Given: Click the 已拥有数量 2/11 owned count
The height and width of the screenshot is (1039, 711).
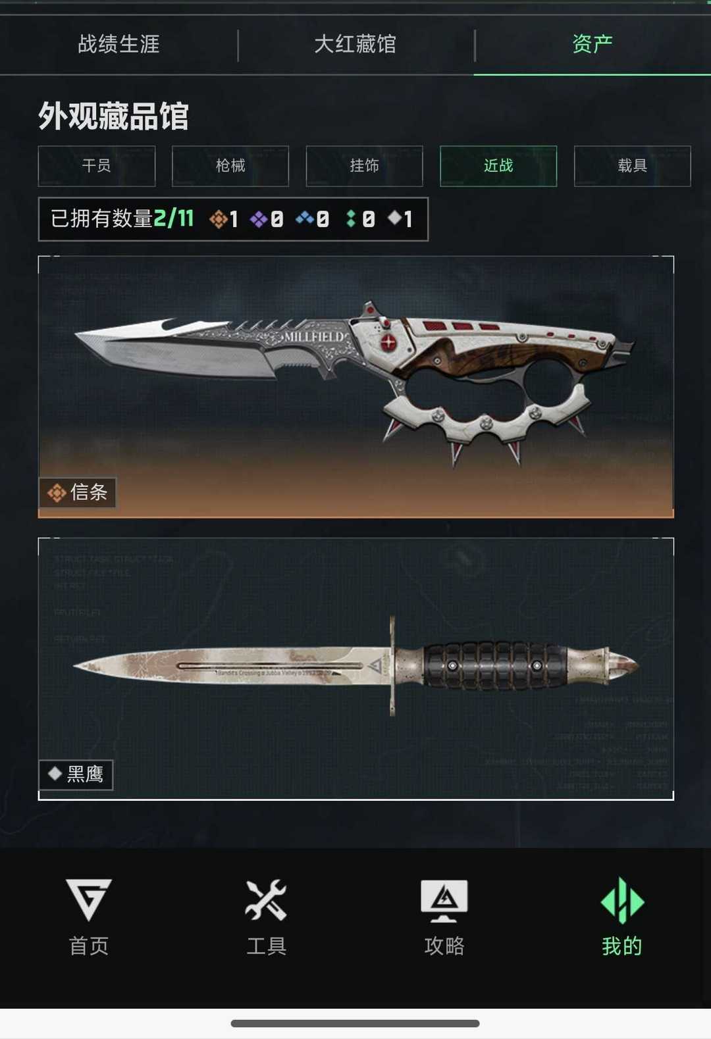Looking at the screenshot, I should (122, 219).
